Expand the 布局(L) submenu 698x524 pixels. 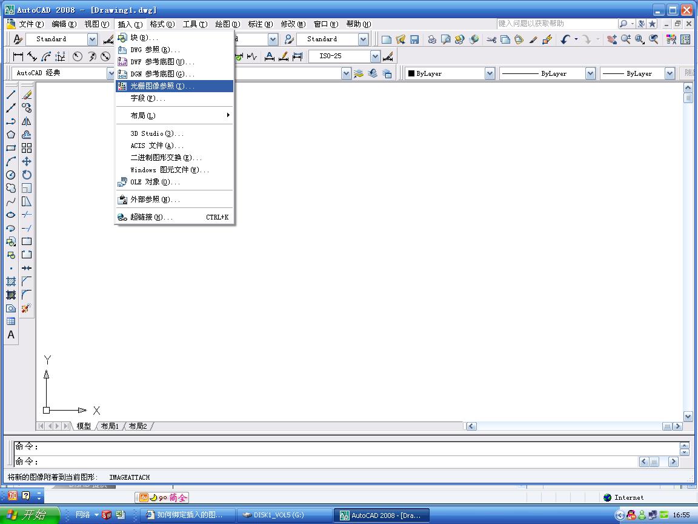[x=174, y=115]
